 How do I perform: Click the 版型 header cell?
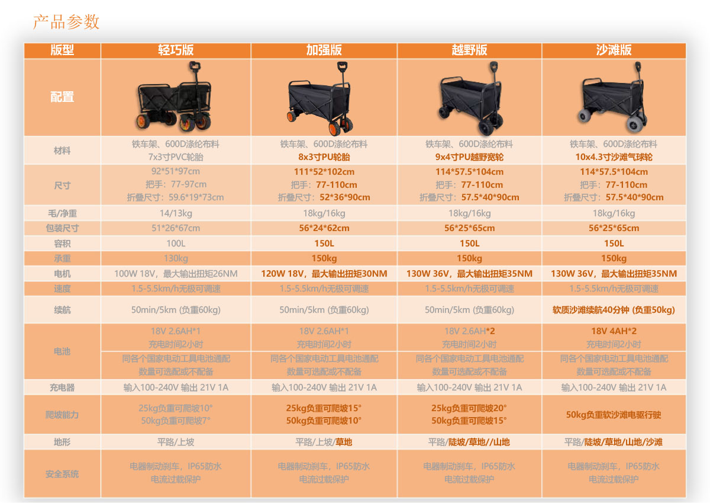pos(62,50)
